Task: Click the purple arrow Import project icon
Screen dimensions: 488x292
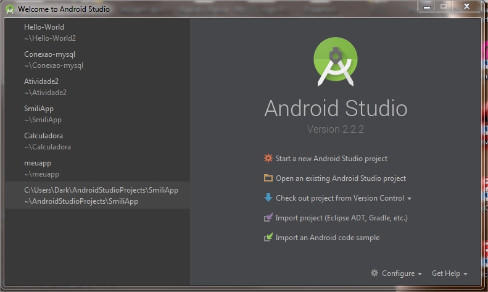Action: tap(268, 217)
